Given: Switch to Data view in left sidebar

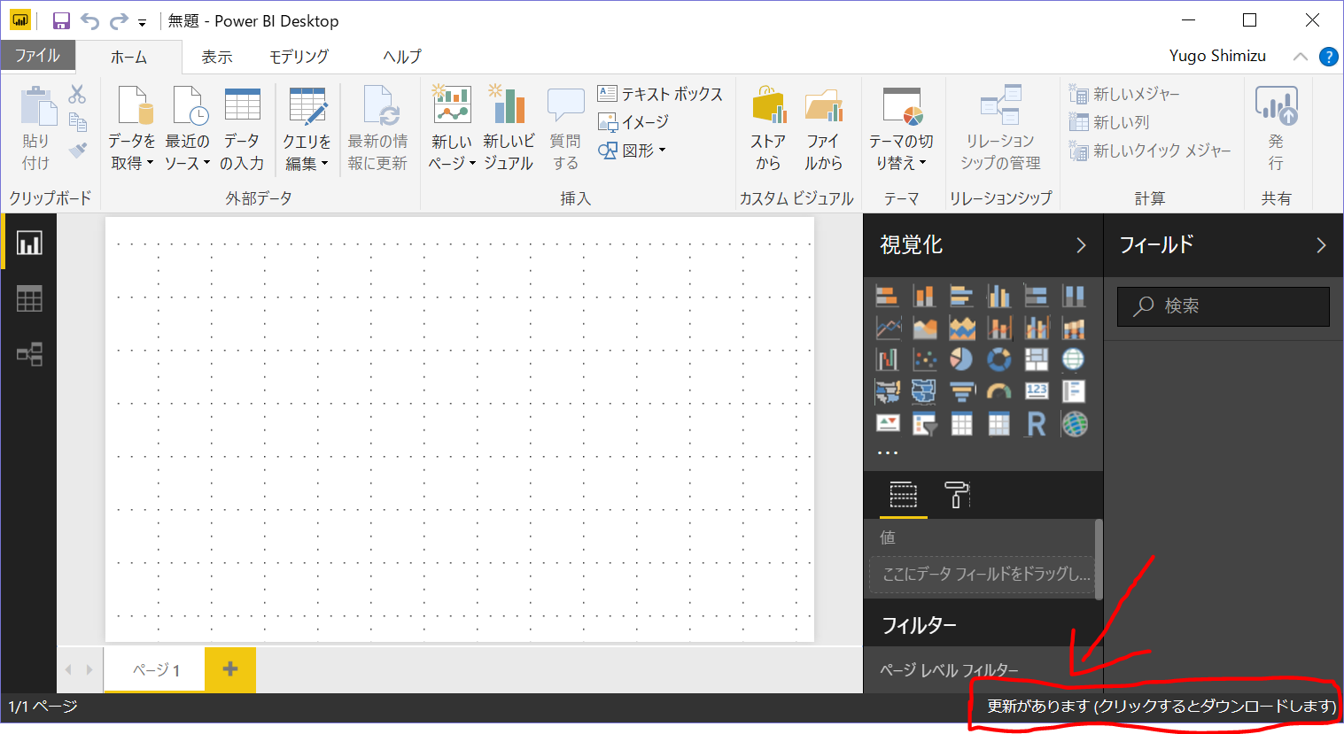Looking at the screenshot, I should tap(29, 299).
